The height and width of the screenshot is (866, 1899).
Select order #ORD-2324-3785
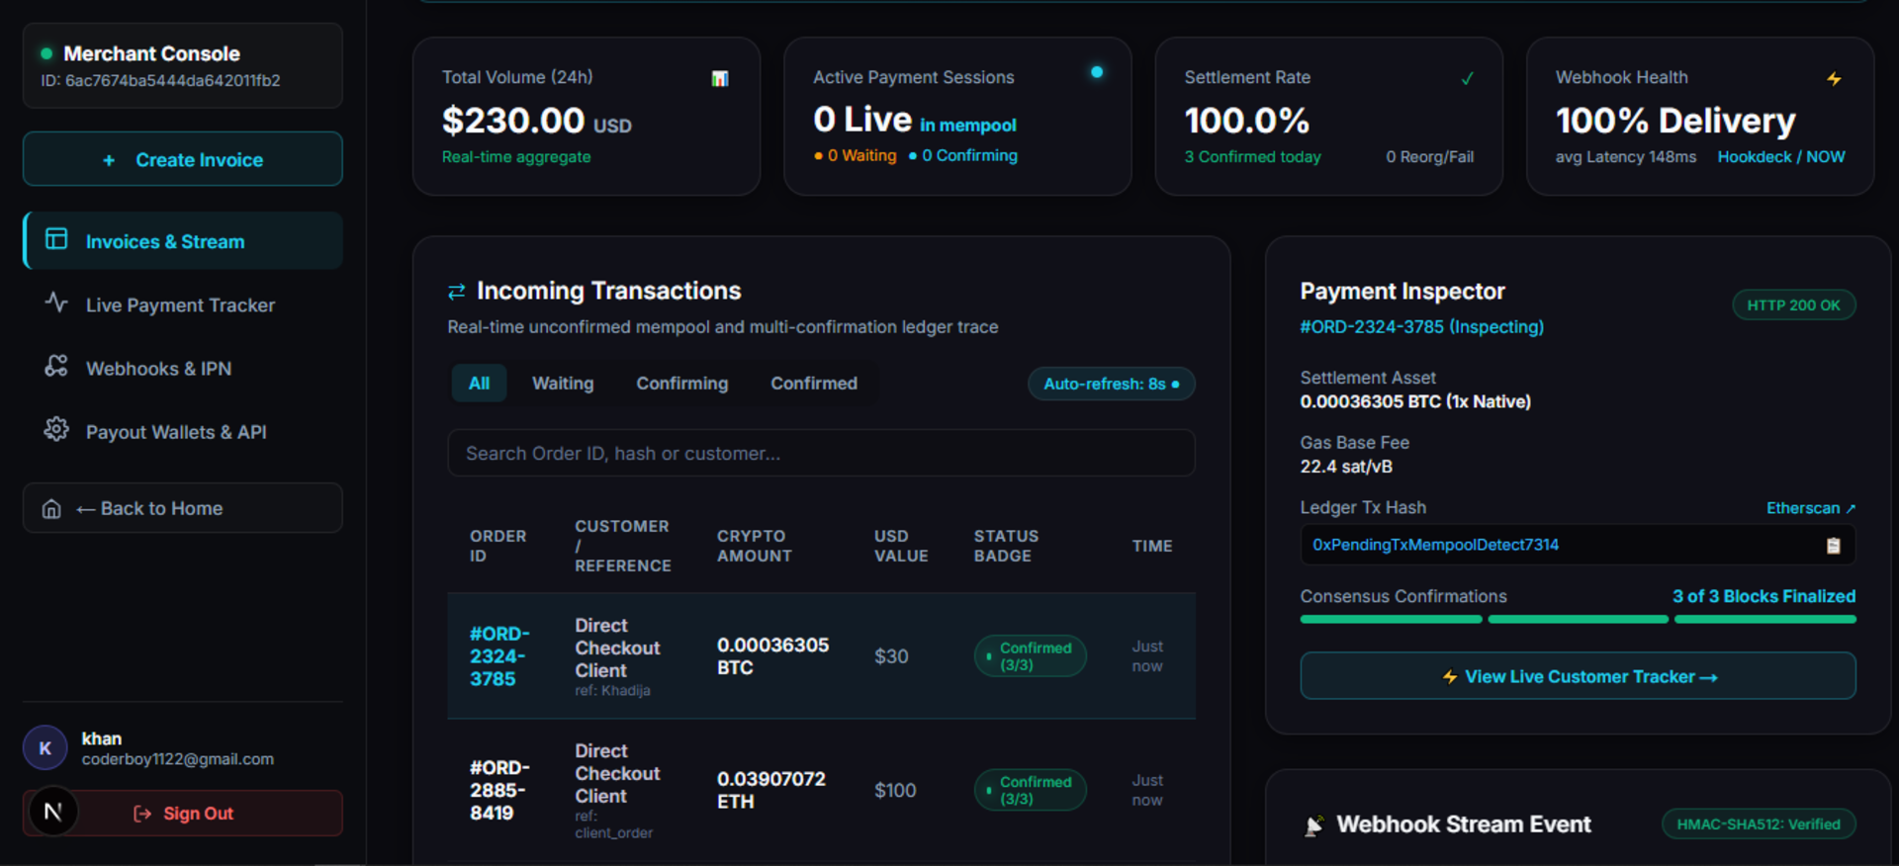[499, 656]
